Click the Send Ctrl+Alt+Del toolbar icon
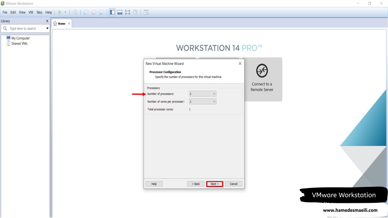 click(x=75, y=12)
